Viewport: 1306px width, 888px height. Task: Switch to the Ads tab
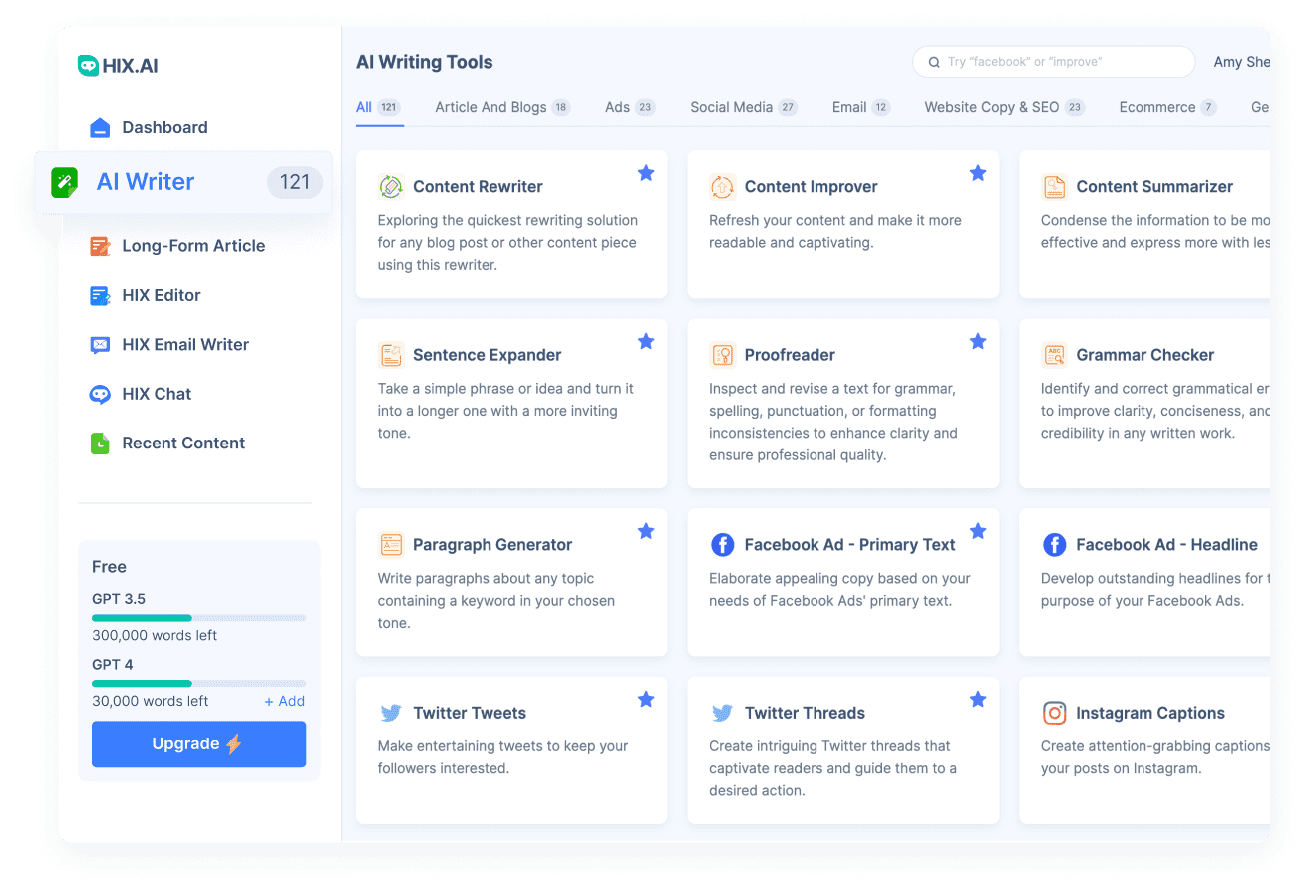tap(630, 107)
